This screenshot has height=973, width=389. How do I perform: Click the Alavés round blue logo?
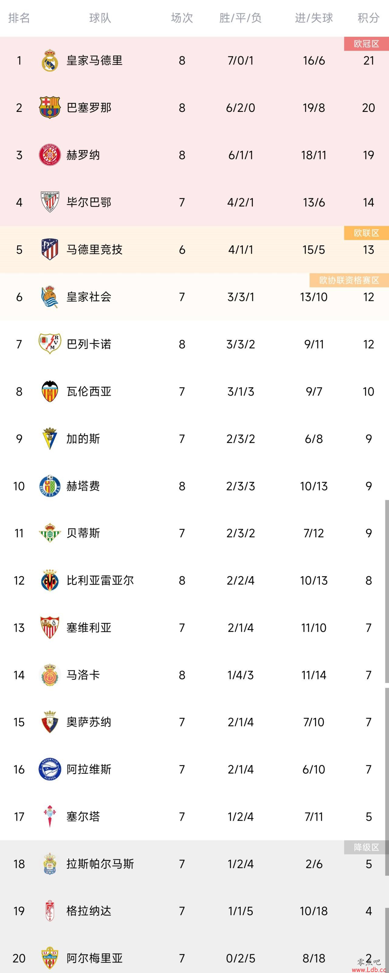50,769
